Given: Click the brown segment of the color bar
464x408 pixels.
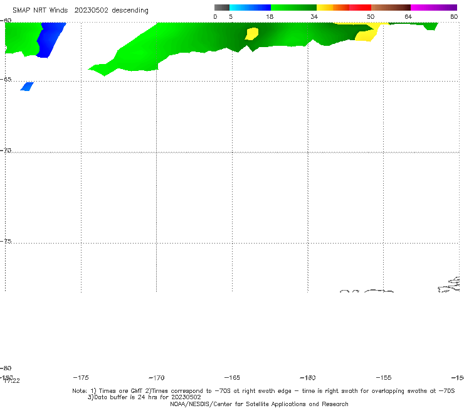Looking at the screenshot, I should [391, 8].
